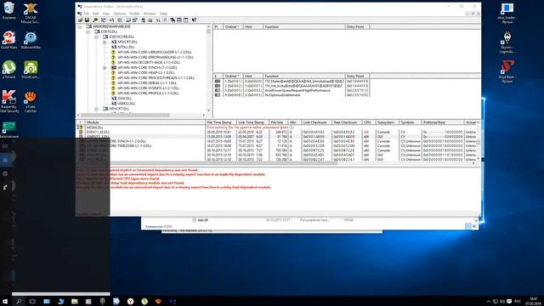
Task: Select the WebcamMax desktop icon
Action: (x=31, y=40)
